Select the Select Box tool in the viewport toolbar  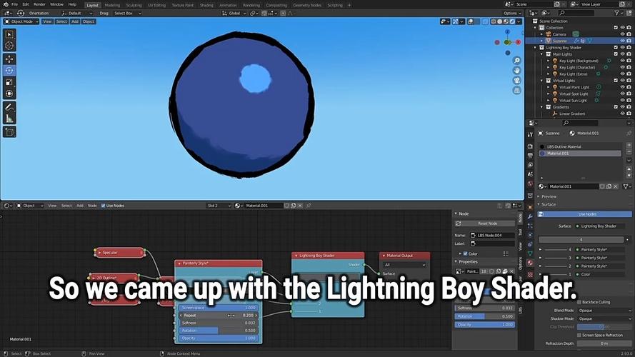pyautogui.click(x=9, y=35)
